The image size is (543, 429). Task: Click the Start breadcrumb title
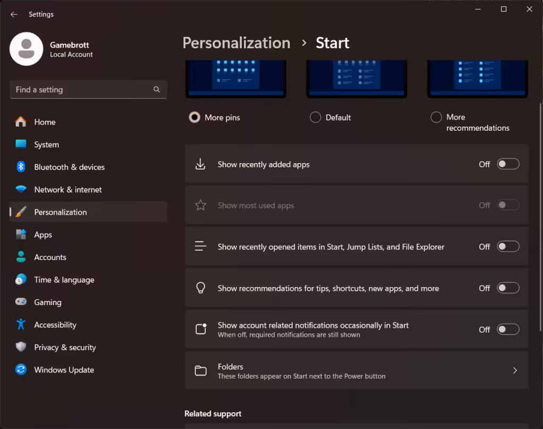[x=332, y=43]
